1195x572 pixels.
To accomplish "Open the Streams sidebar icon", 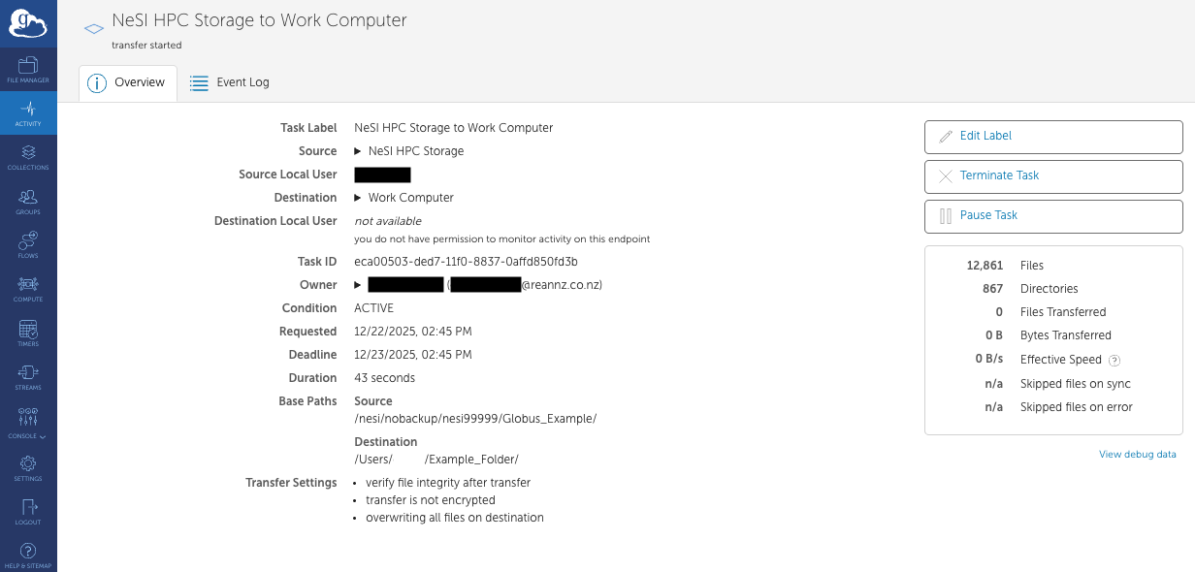I will pos(28,377).
